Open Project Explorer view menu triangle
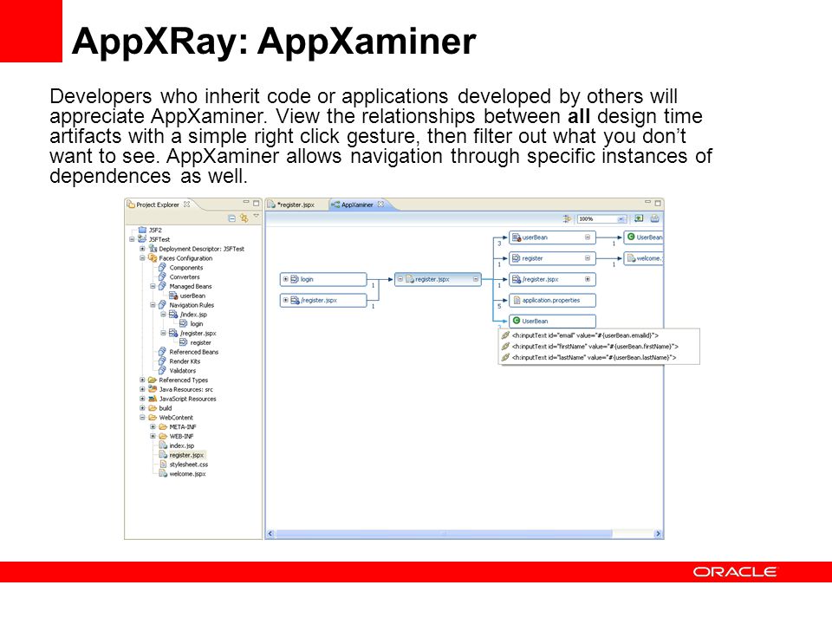832x624 pixels. 257,216
